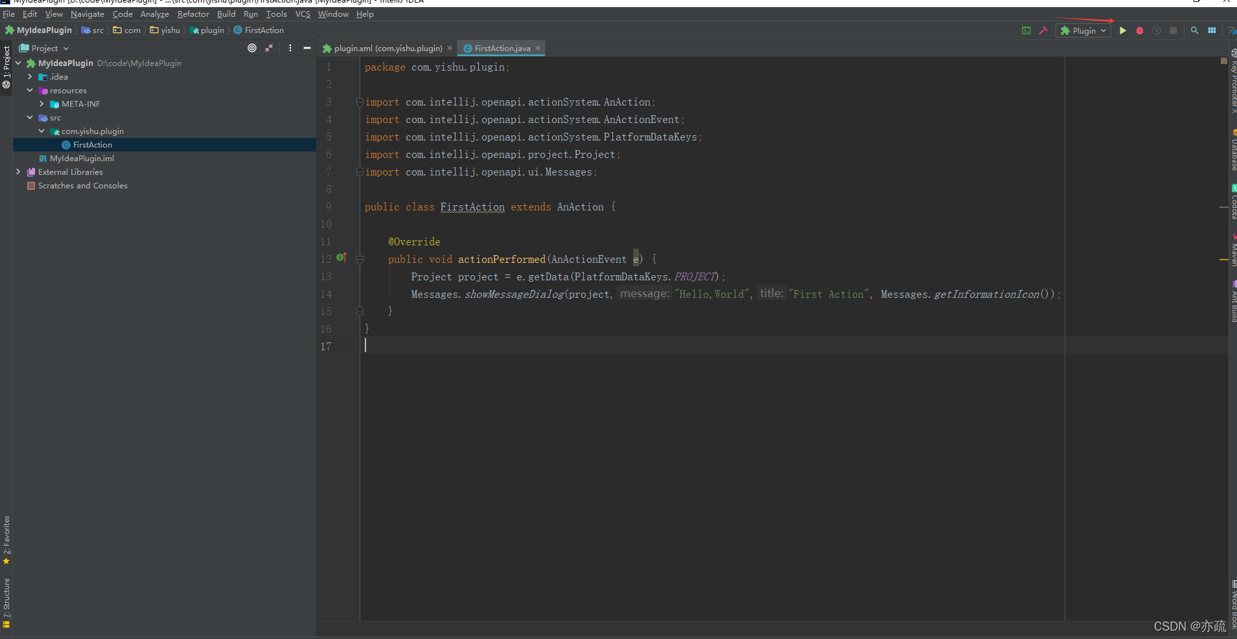1237x639 pixels.
Task: Run the Plugin configuration with green play button
Action: tap(1123, 30)
